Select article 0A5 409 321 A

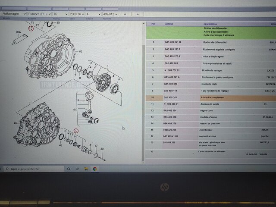pyautogui.click(x=172, y=77)
